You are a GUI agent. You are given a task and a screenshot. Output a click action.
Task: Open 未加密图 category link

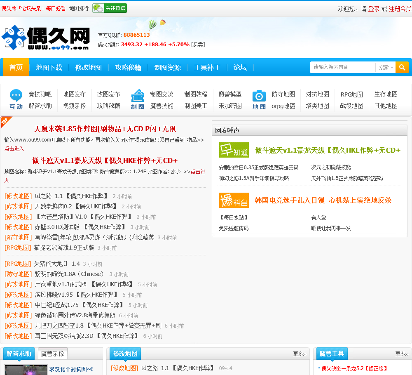pos(230,106)
